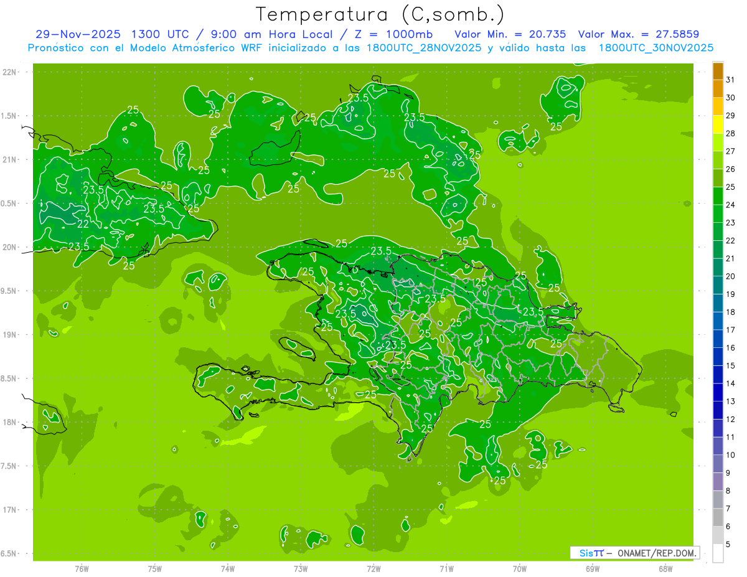Click the '18N' latitude axis label
Image resolution: width=747 pixels, height=577 pixels.
9,423
